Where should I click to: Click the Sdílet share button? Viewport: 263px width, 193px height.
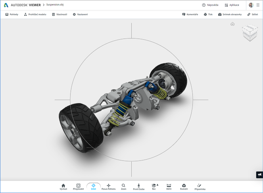[x=253, y=14]
